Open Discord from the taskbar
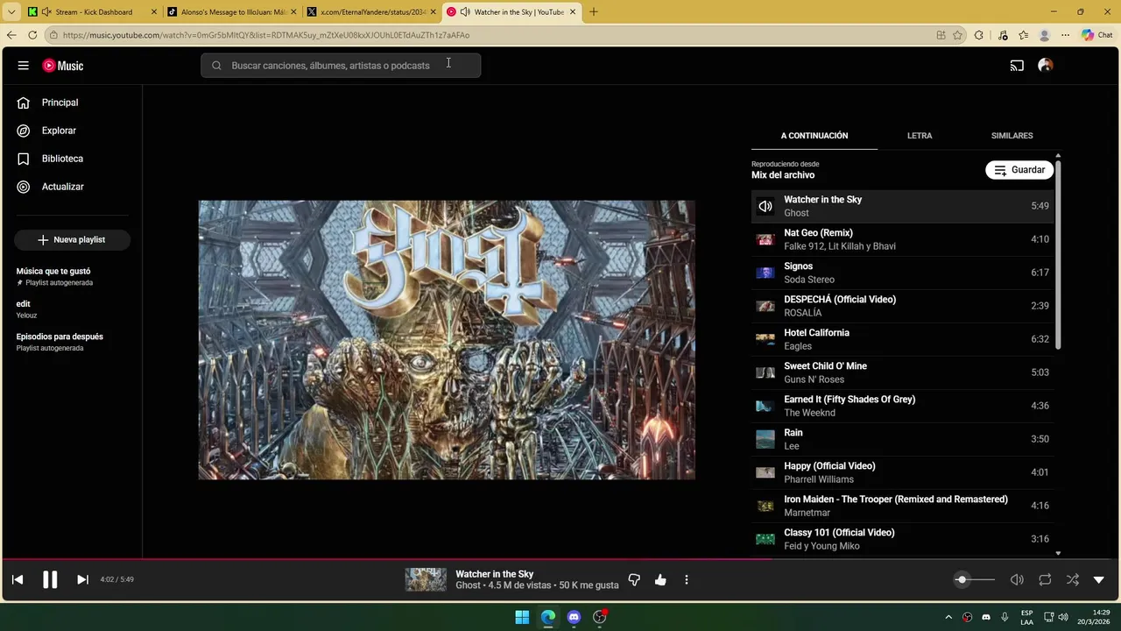This screenshot has height=631, width=1121. 574,617
